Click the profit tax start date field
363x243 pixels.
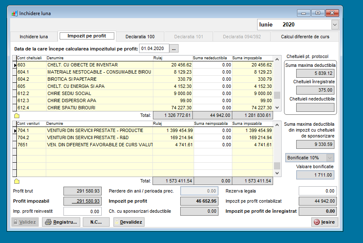(x=154, y=49)
